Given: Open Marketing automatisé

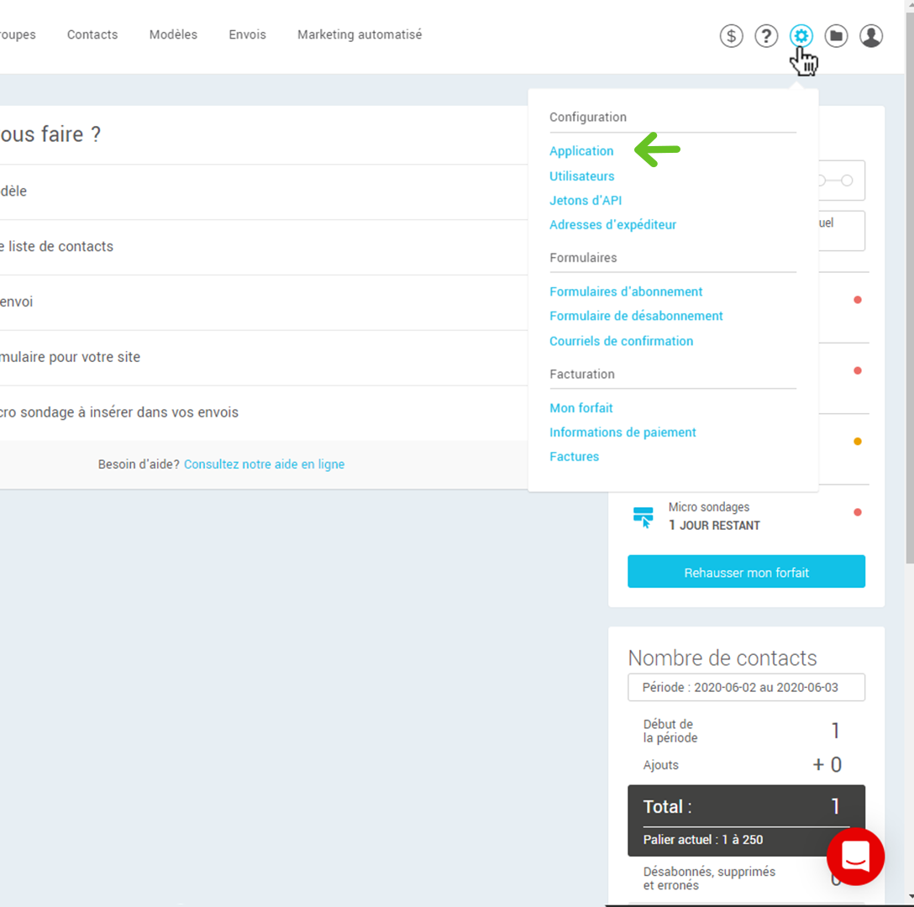Looking at the screenshot, I should pos(359,34).
